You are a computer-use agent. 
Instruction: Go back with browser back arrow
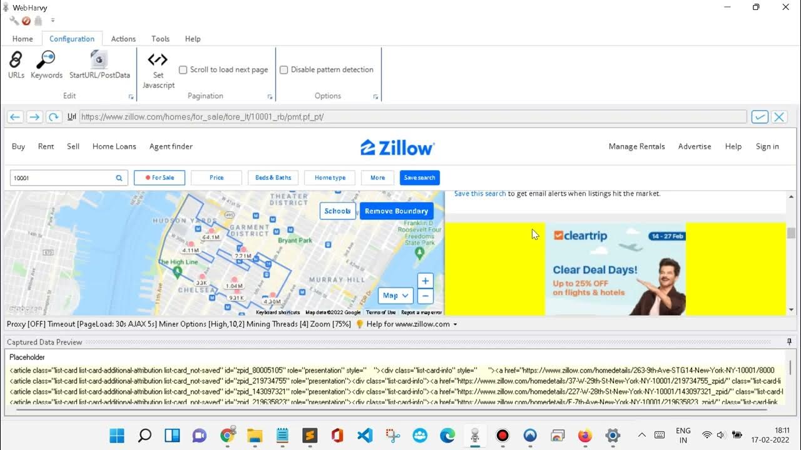pyautogui.click(x=15, y=117)
